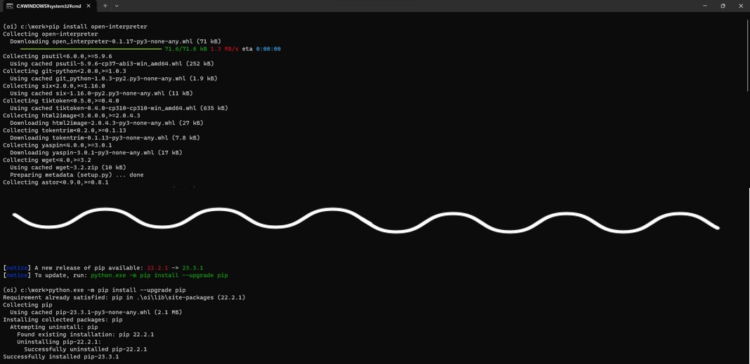
Task: Click the vertical scrollbar on the right edge
Action: pyautogui.click(x=747, y=56)
